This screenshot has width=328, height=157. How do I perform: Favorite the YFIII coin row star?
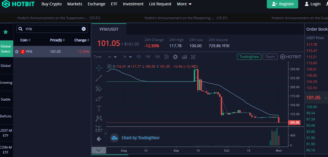pos(17,51)
